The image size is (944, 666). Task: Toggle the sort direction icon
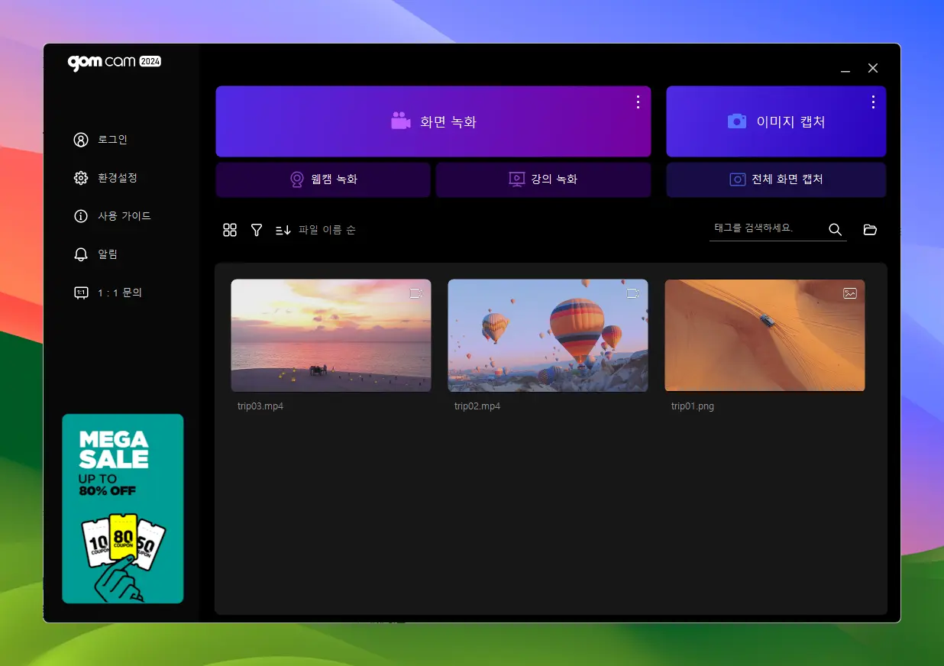281,230
